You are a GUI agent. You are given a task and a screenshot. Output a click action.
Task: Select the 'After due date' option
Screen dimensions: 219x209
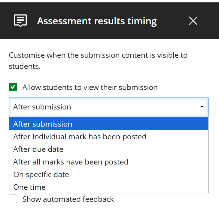pyautogui.click(x=38, y=149)
